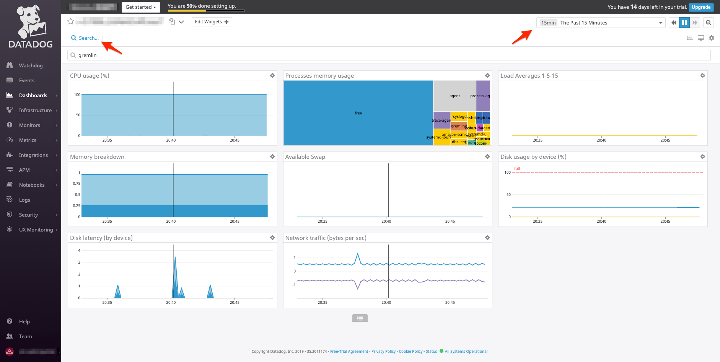Toggle the star to favorite this dashboard
Image resolution: width=720 pixels, height=362 pixels.
(71, 21)
